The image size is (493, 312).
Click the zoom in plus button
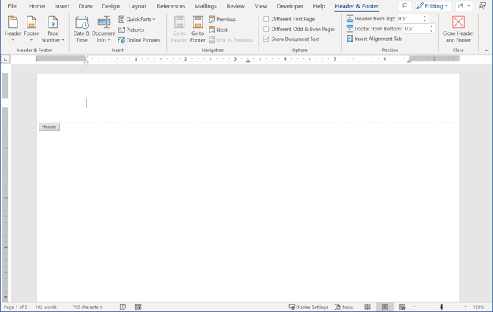tap(466, 307)
